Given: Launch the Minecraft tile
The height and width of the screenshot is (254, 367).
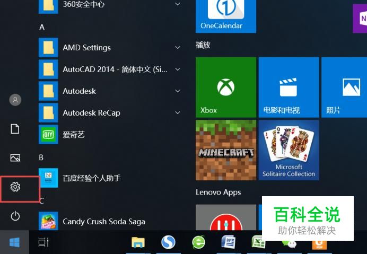Looking at the screenshot, I should (226, 150).
